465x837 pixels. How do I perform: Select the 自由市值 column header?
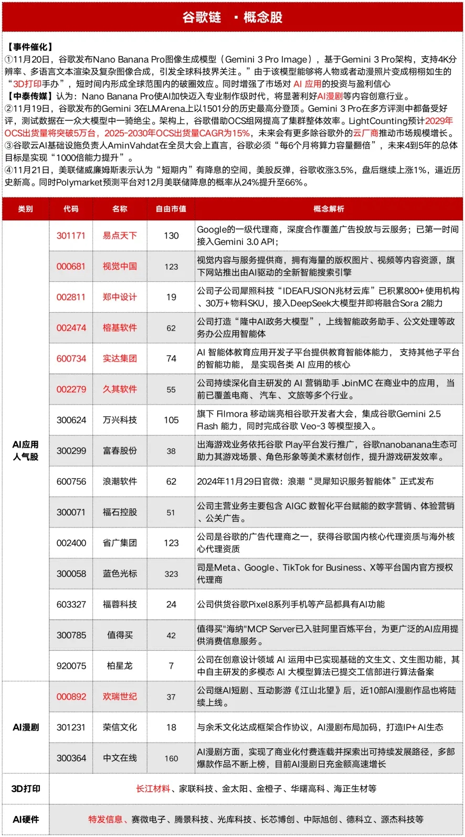(171, 209)
